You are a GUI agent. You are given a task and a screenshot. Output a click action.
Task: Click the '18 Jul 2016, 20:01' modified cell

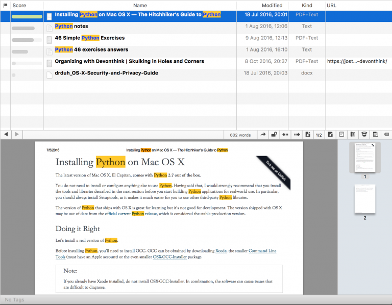(266, 14)
